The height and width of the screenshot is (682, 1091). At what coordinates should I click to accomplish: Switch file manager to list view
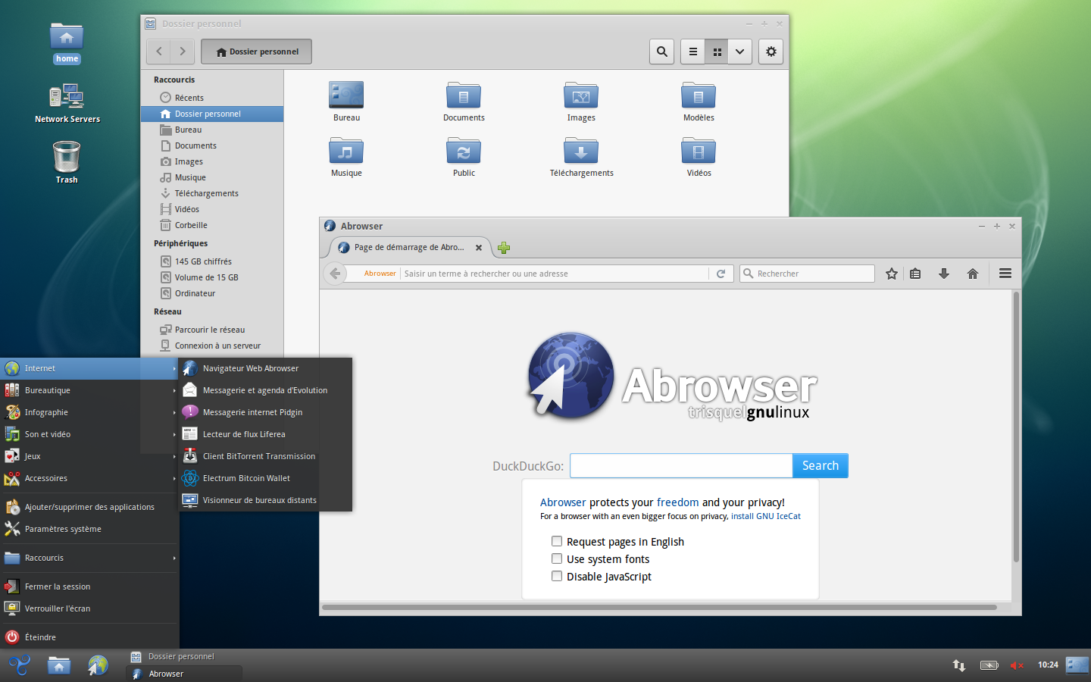[x=692, y=52]
